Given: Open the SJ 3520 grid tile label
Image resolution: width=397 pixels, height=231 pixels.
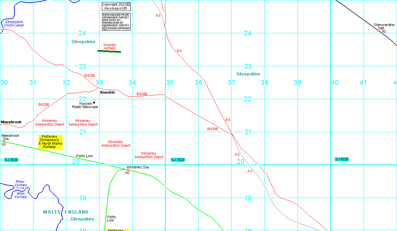Looking at the screenshot, I should click(x=178, y=160).
